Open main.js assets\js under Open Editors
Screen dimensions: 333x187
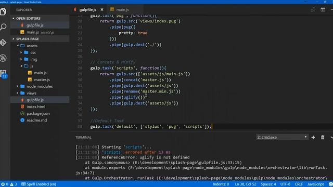click(x=40, y=32)
